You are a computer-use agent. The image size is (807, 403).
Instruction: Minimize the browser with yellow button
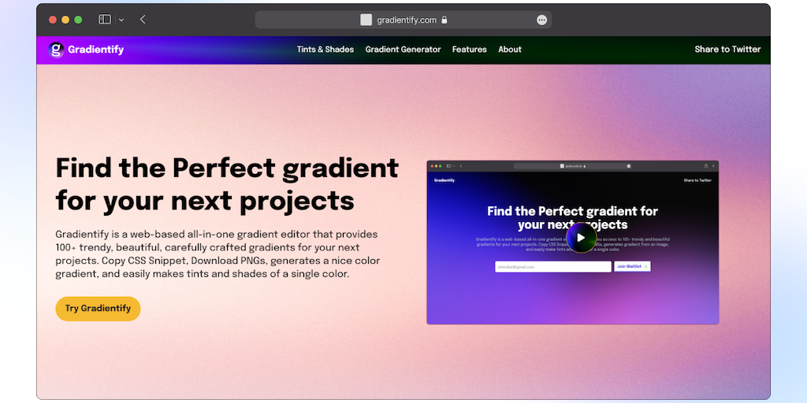click(65, 20)
